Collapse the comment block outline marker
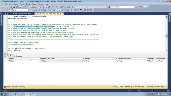This screenshot has width=171, height=96. point(7,25)
